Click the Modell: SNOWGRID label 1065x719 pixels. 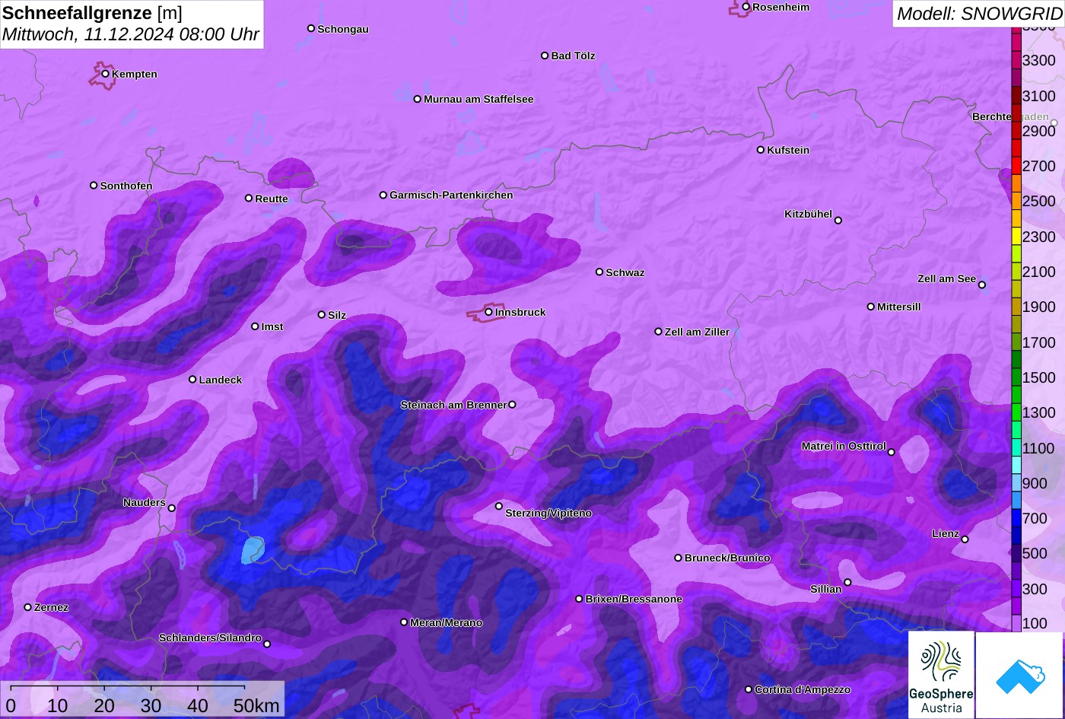[979, 13]
